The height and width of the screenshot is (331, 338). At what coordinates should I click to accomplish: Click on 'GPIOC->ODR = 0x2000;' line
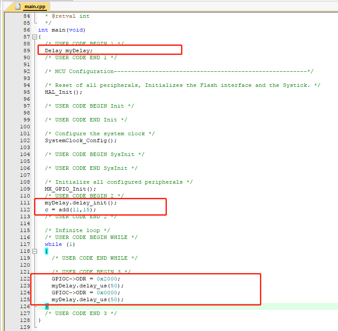(x=86, y=279)
